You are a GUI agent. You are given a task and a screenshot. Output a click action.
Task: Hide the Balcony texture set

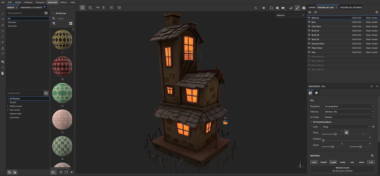point(309,18)
